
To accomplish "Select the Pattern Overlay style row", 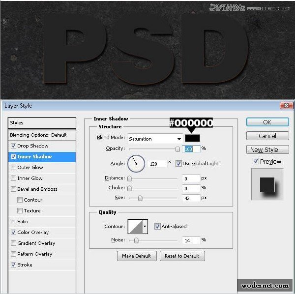I will pos(42,254).
